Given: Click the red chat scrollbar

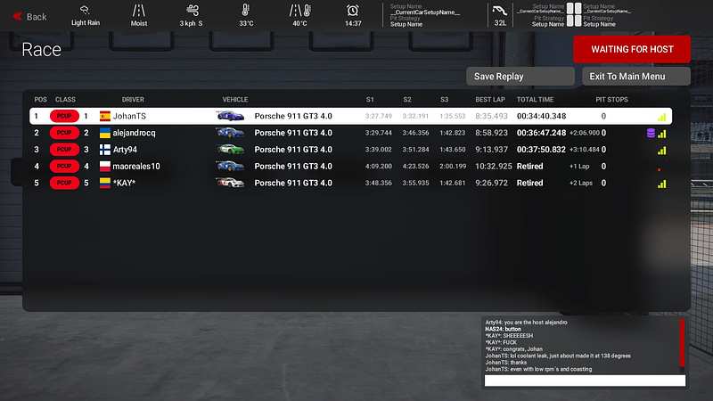Looking at the screenshot, I should pos(682,343).
